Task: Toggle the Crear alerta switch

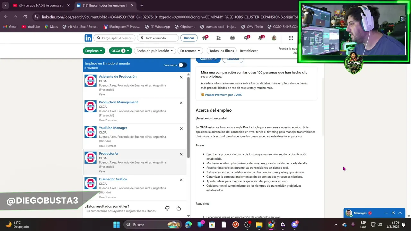Action: (182, 65)
